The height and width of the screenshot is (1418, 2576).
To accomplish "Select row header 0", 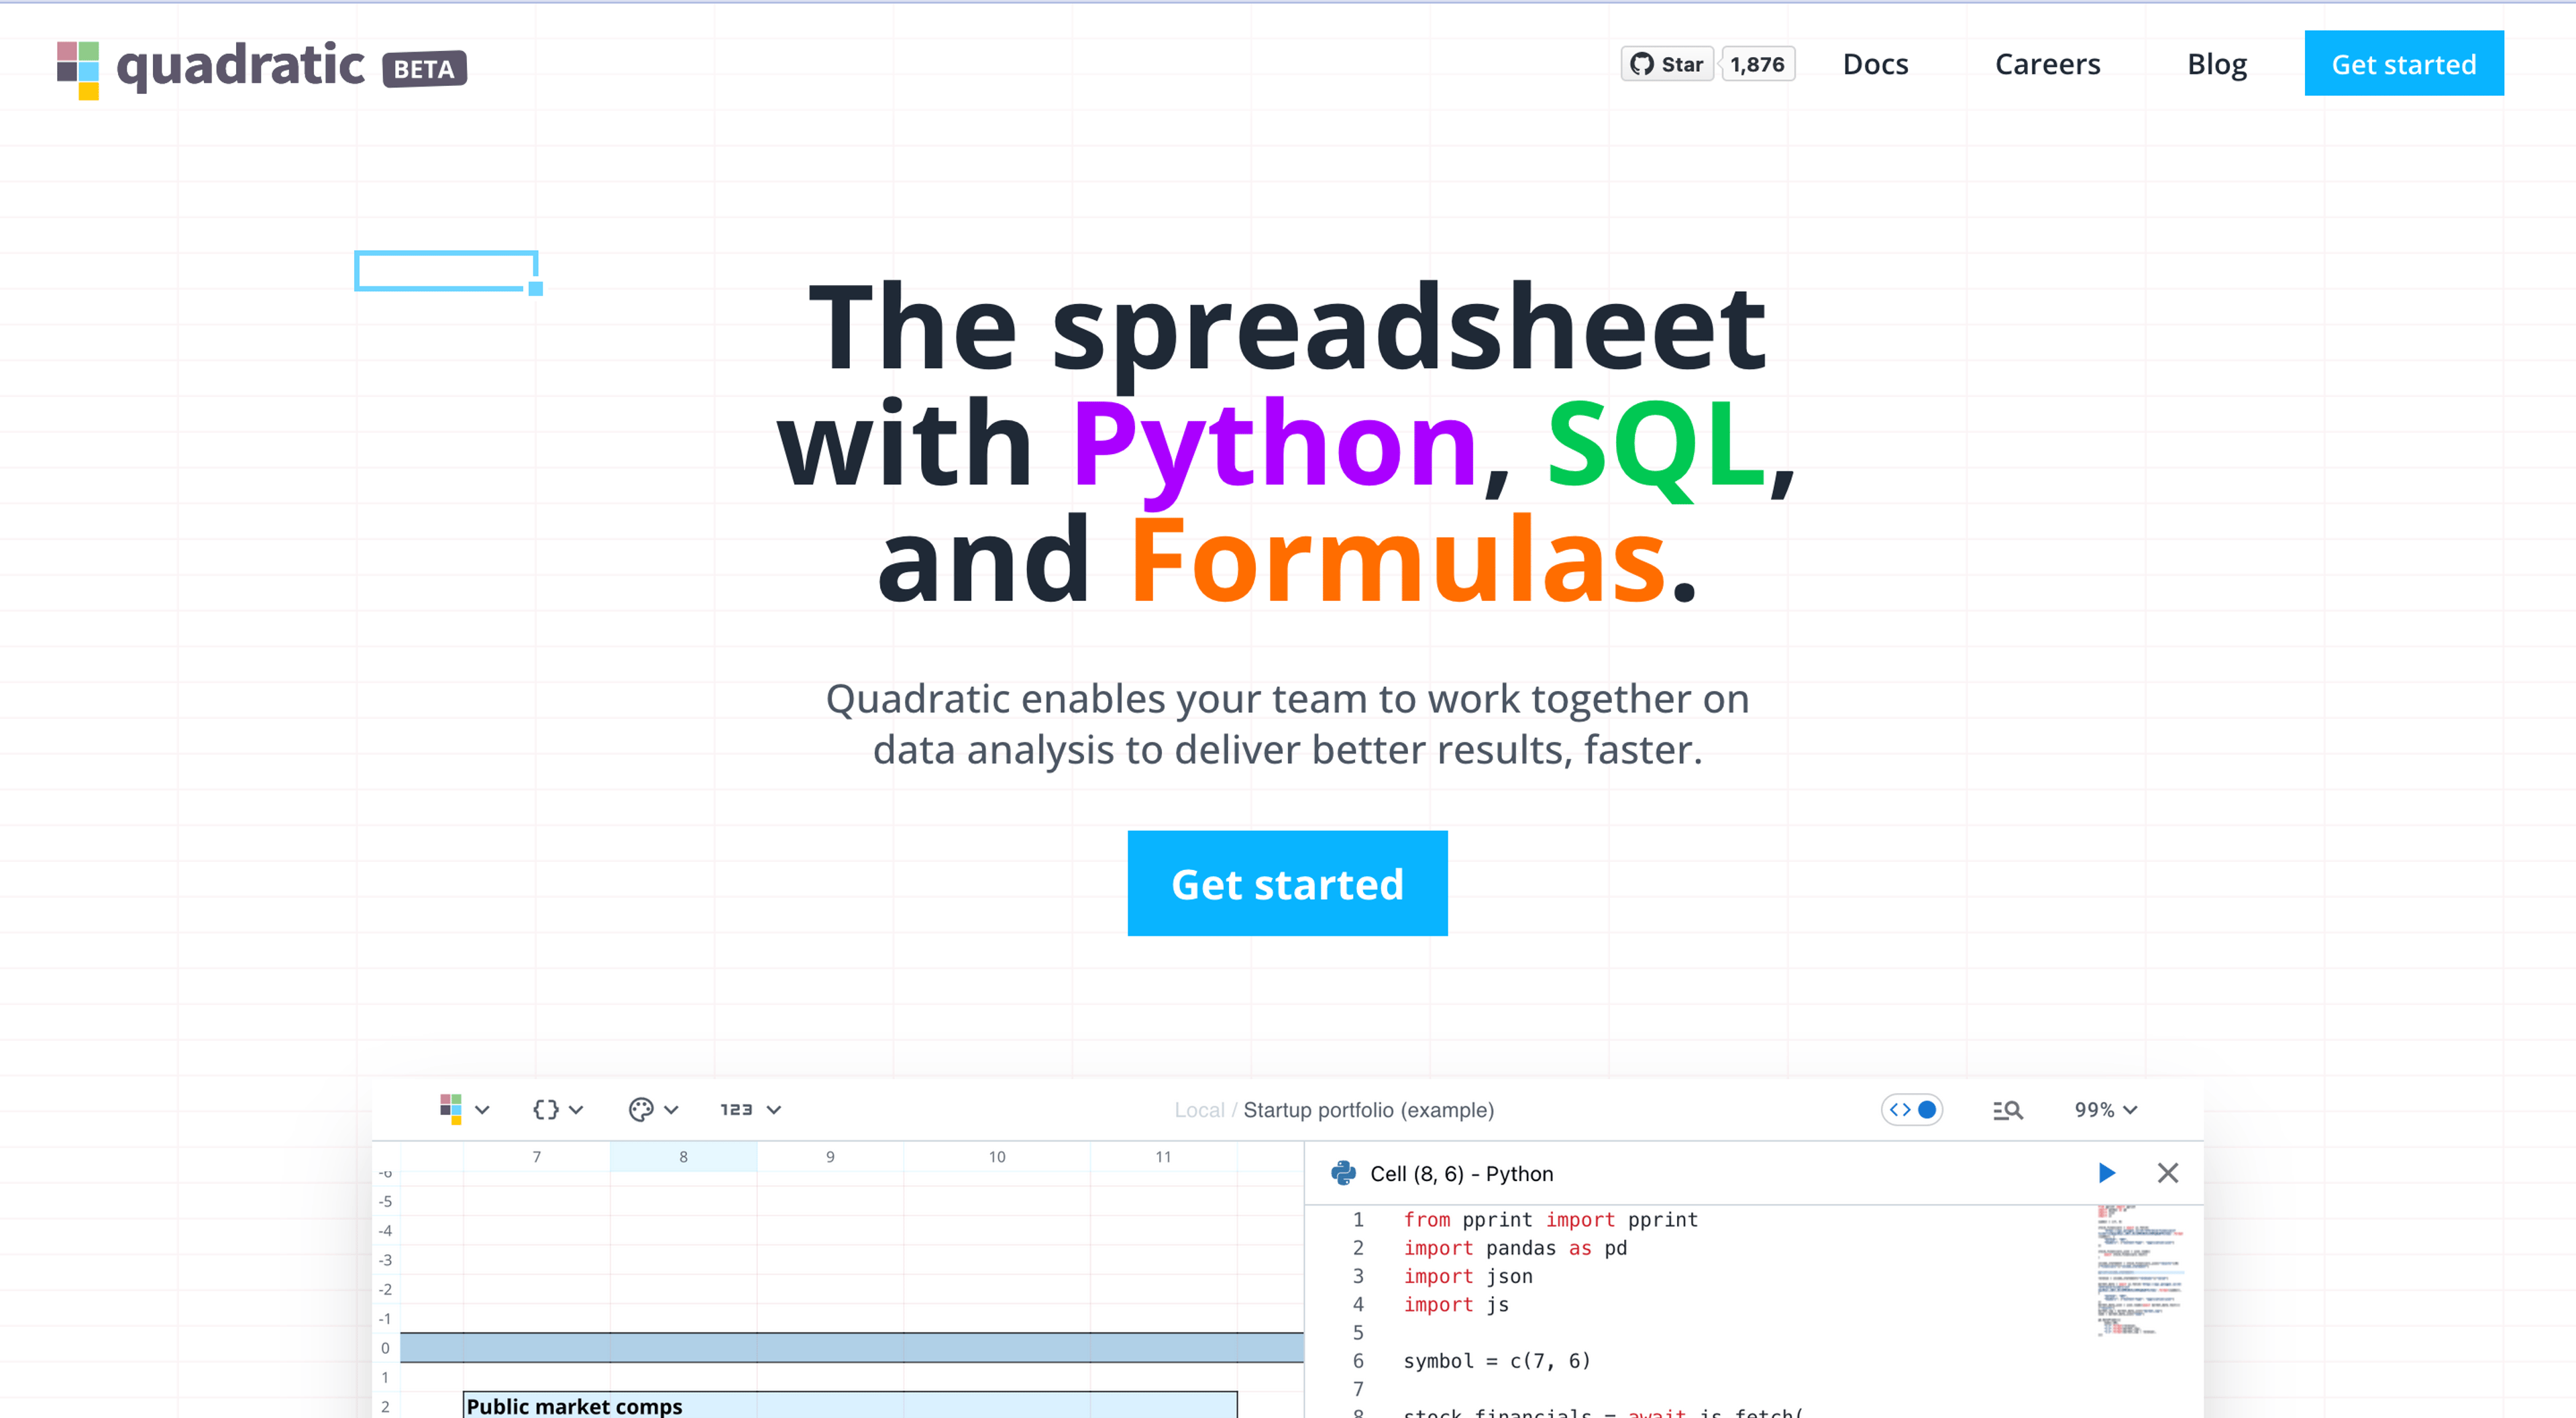I will click(x=386, y=1348).
